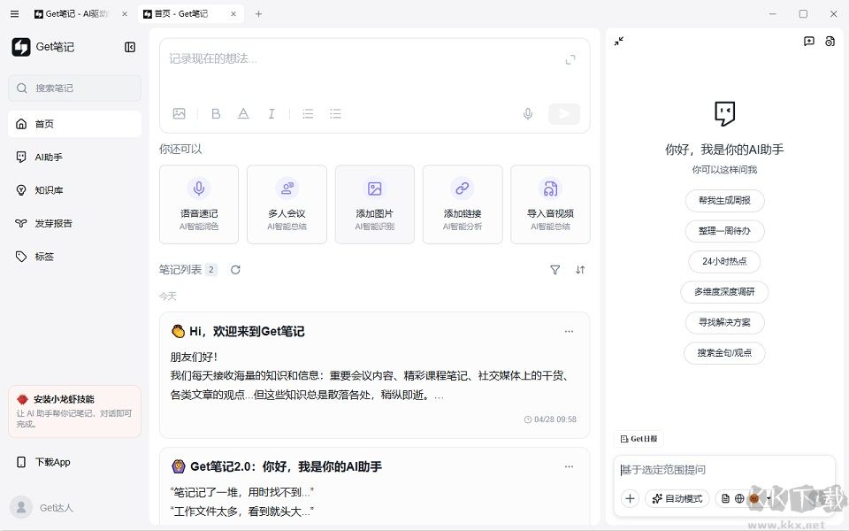Select 24小时热点 suggestion

click(x=724, y=261)
